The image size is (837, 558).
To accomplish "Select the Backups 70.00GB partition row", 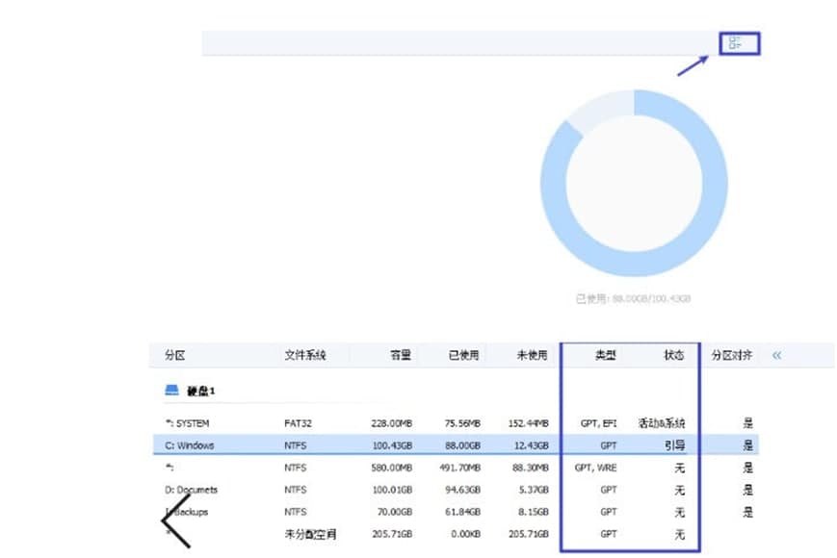I will [456, 512].
